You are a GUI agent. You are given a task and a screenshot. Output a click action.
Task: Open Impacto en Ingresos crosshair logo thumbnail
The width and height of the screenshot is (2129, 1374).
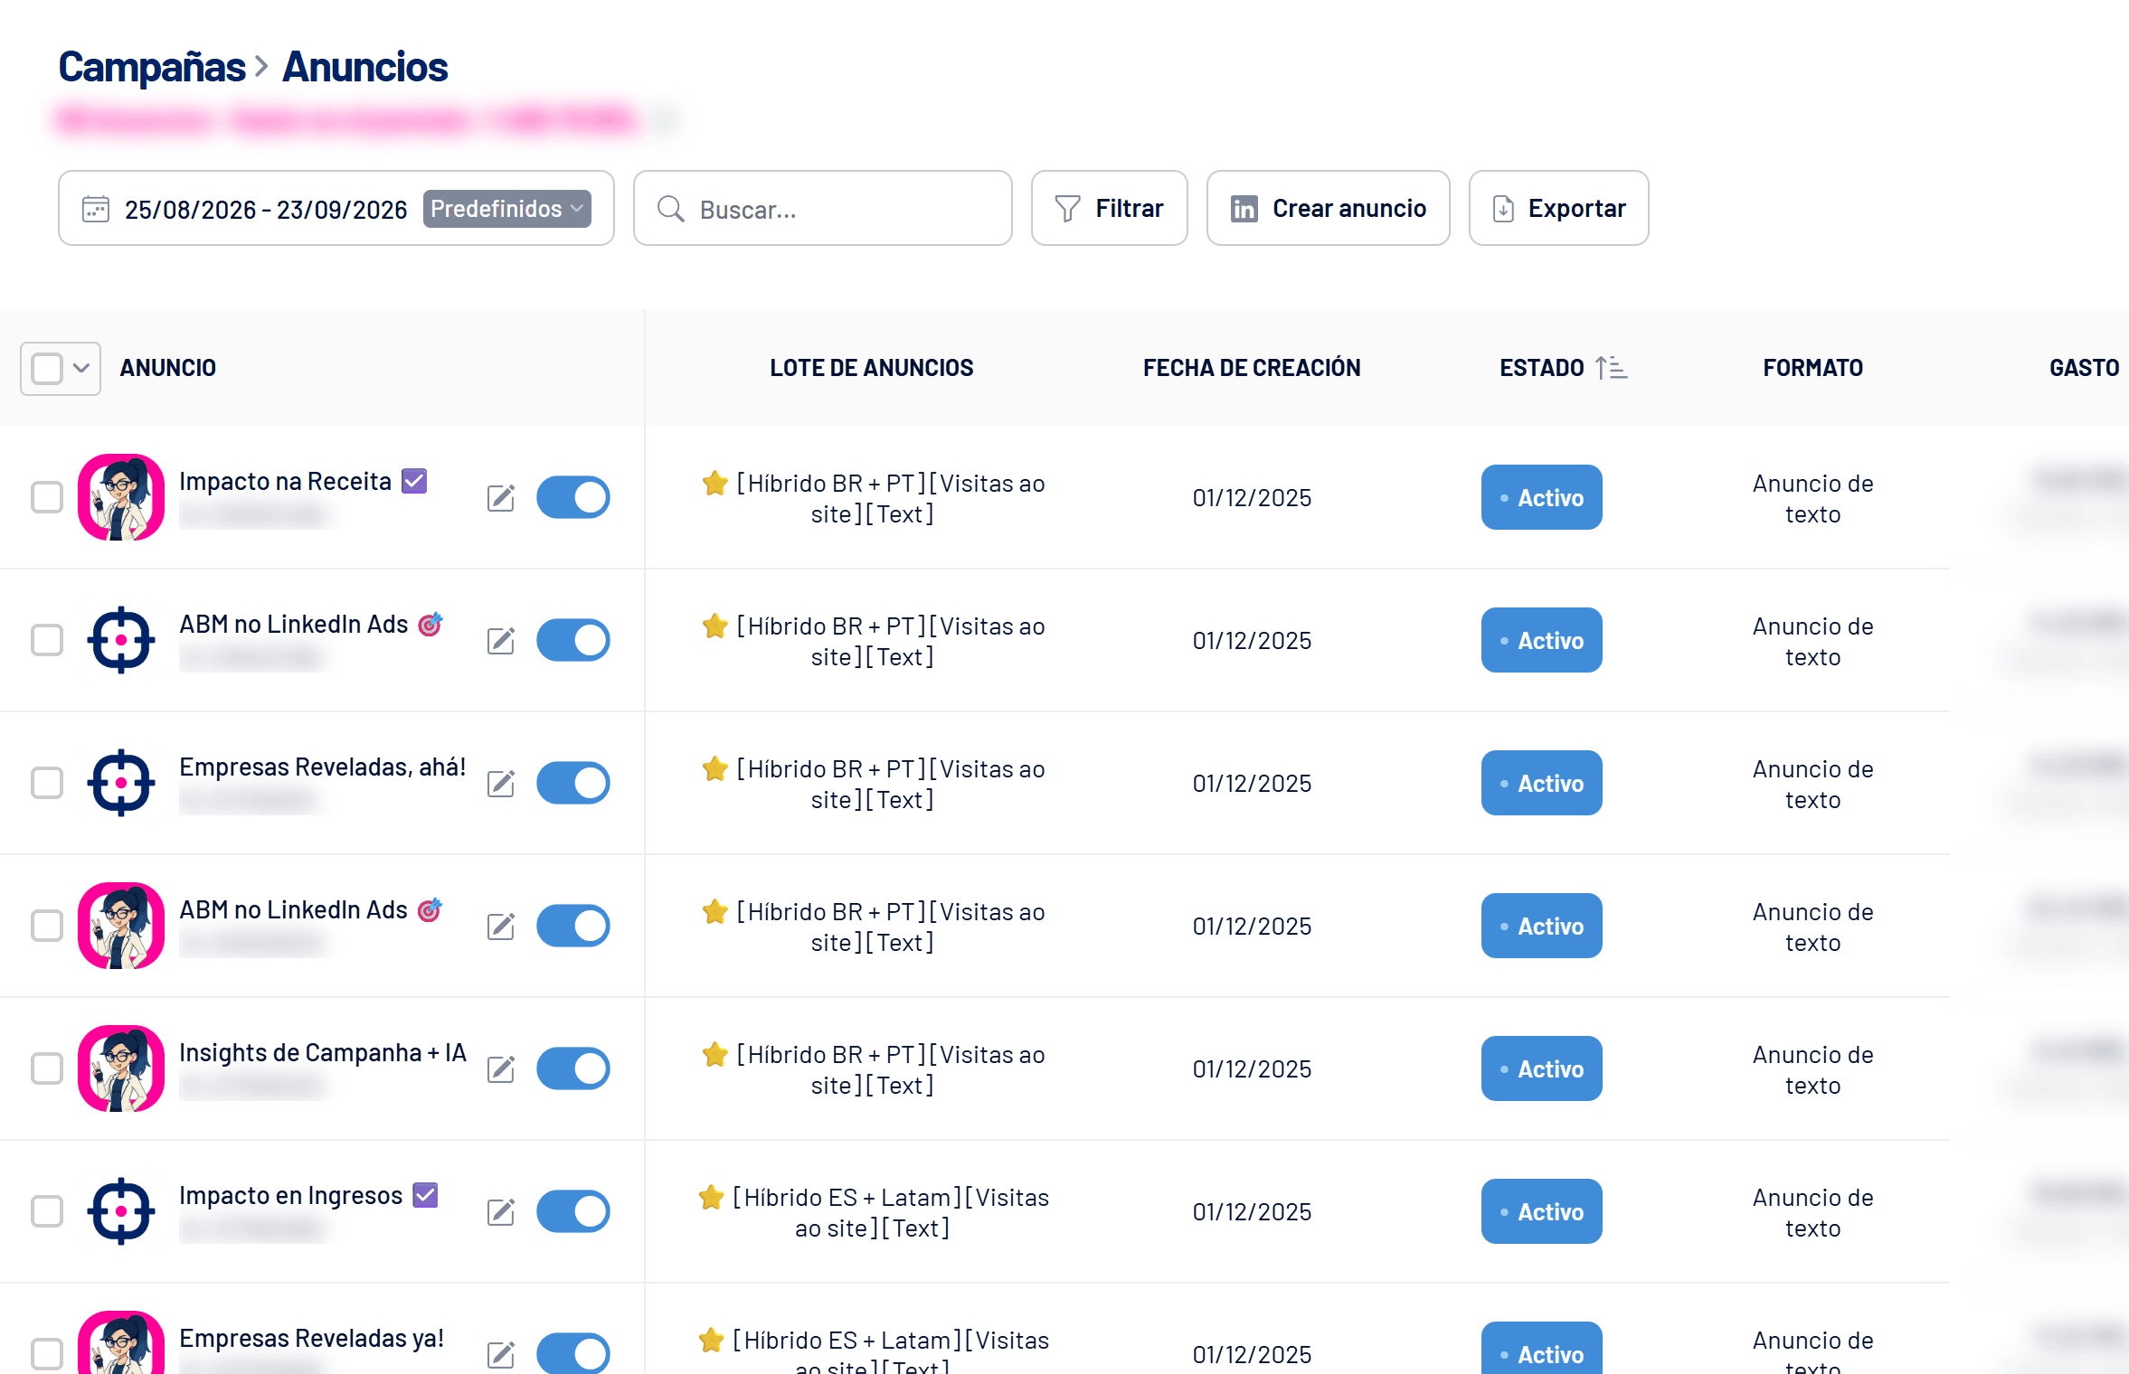pyautogui.click(x=121, y=1211)
